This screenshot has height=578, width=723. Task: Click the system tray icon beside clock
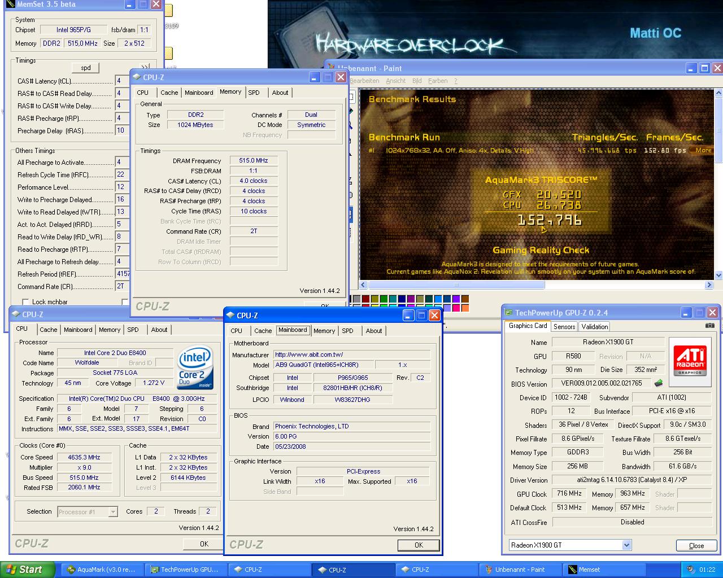pos(690,570)
